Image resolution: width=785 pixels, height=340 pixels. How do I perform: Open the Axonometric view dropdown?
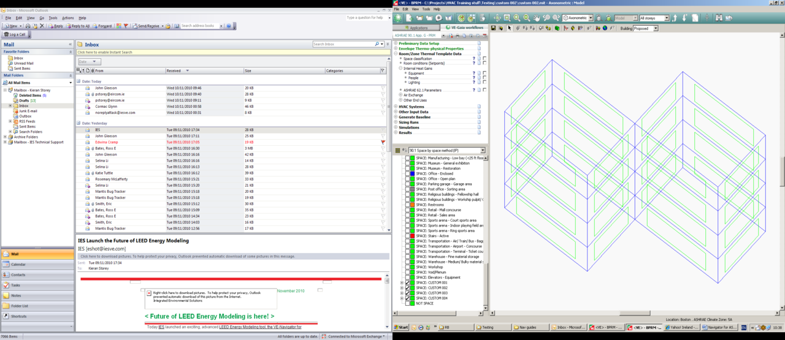[591, 18]
